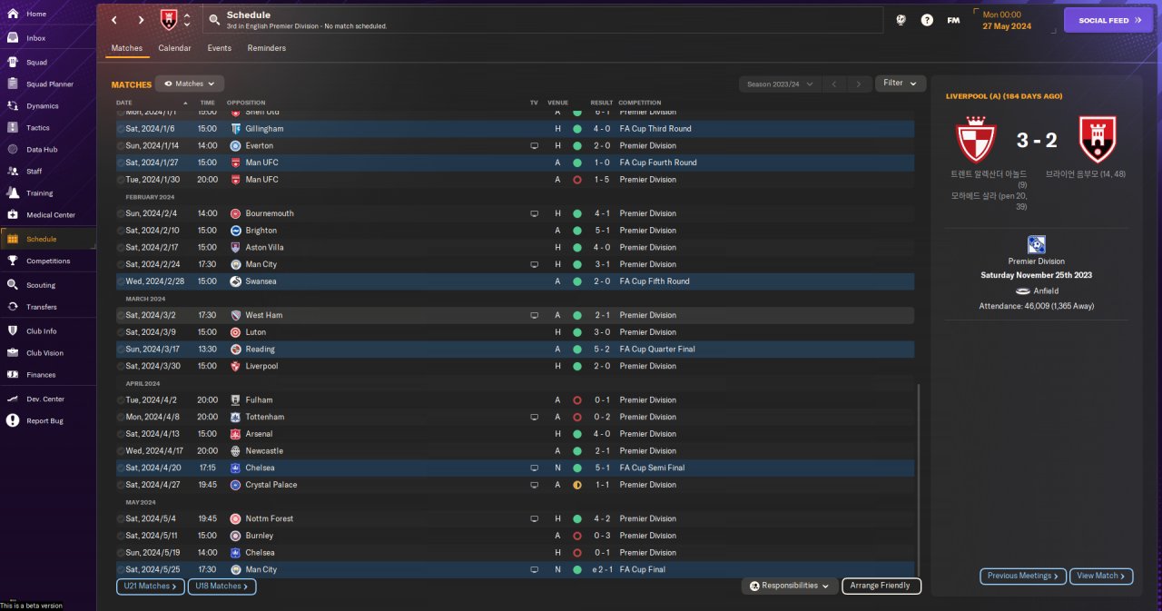Expand the Filter dropdown
This screenshot has height=611, width=1162.
[x=901, y=84]
